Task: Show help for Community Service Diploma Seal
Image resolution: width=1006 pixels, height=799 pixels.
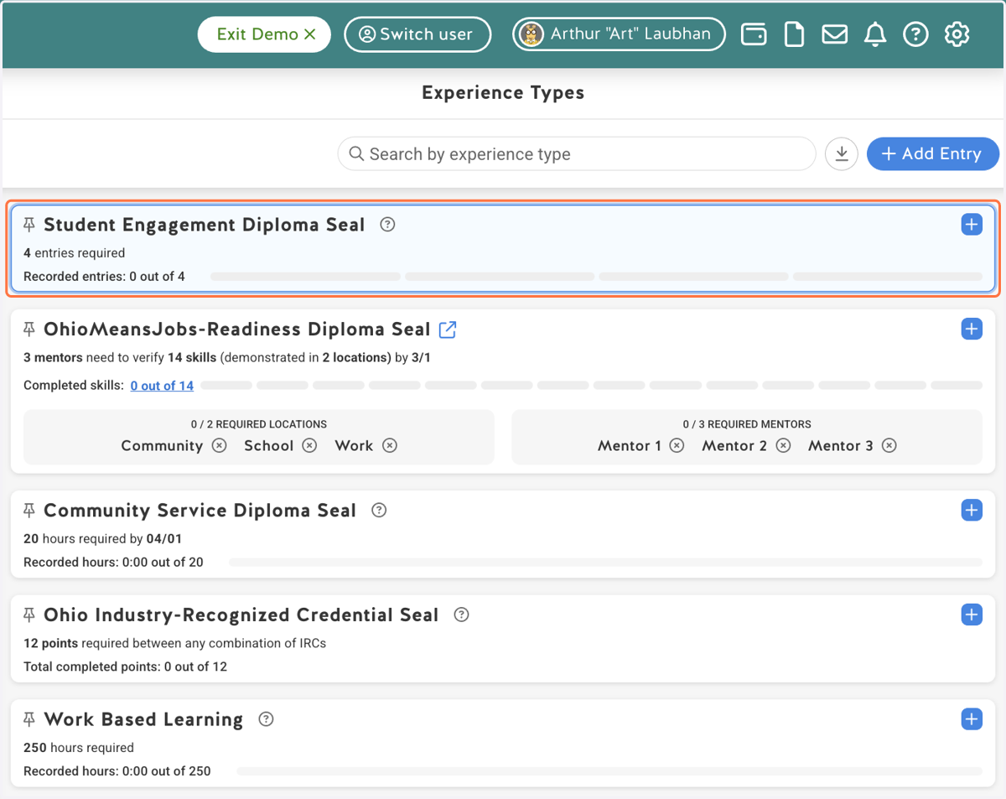Action: 379,510
